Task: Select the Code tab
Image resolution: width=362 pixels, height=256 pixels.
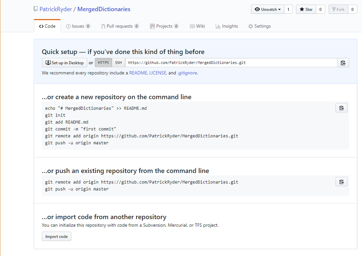Action: pyautogui.click(x=47, y=26)
